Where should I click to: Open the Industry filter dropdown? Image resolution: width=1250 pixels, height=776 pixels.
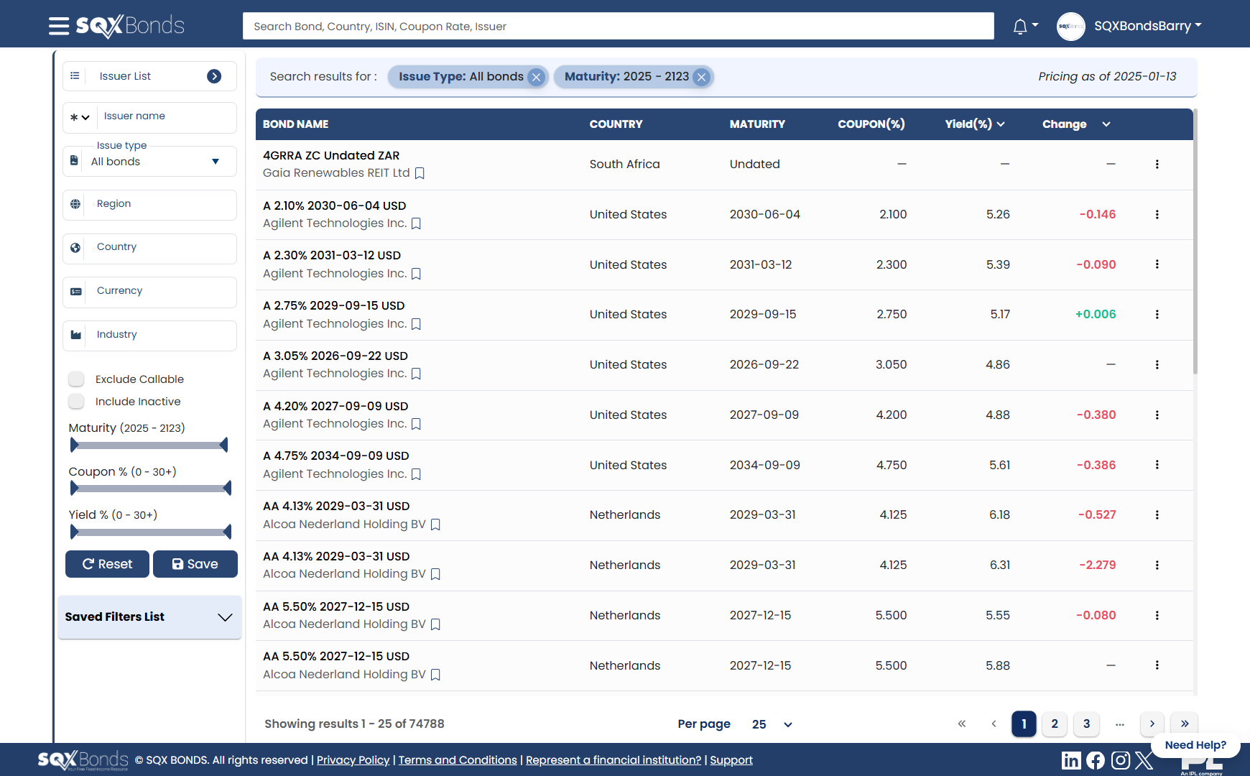pos(149,336)
